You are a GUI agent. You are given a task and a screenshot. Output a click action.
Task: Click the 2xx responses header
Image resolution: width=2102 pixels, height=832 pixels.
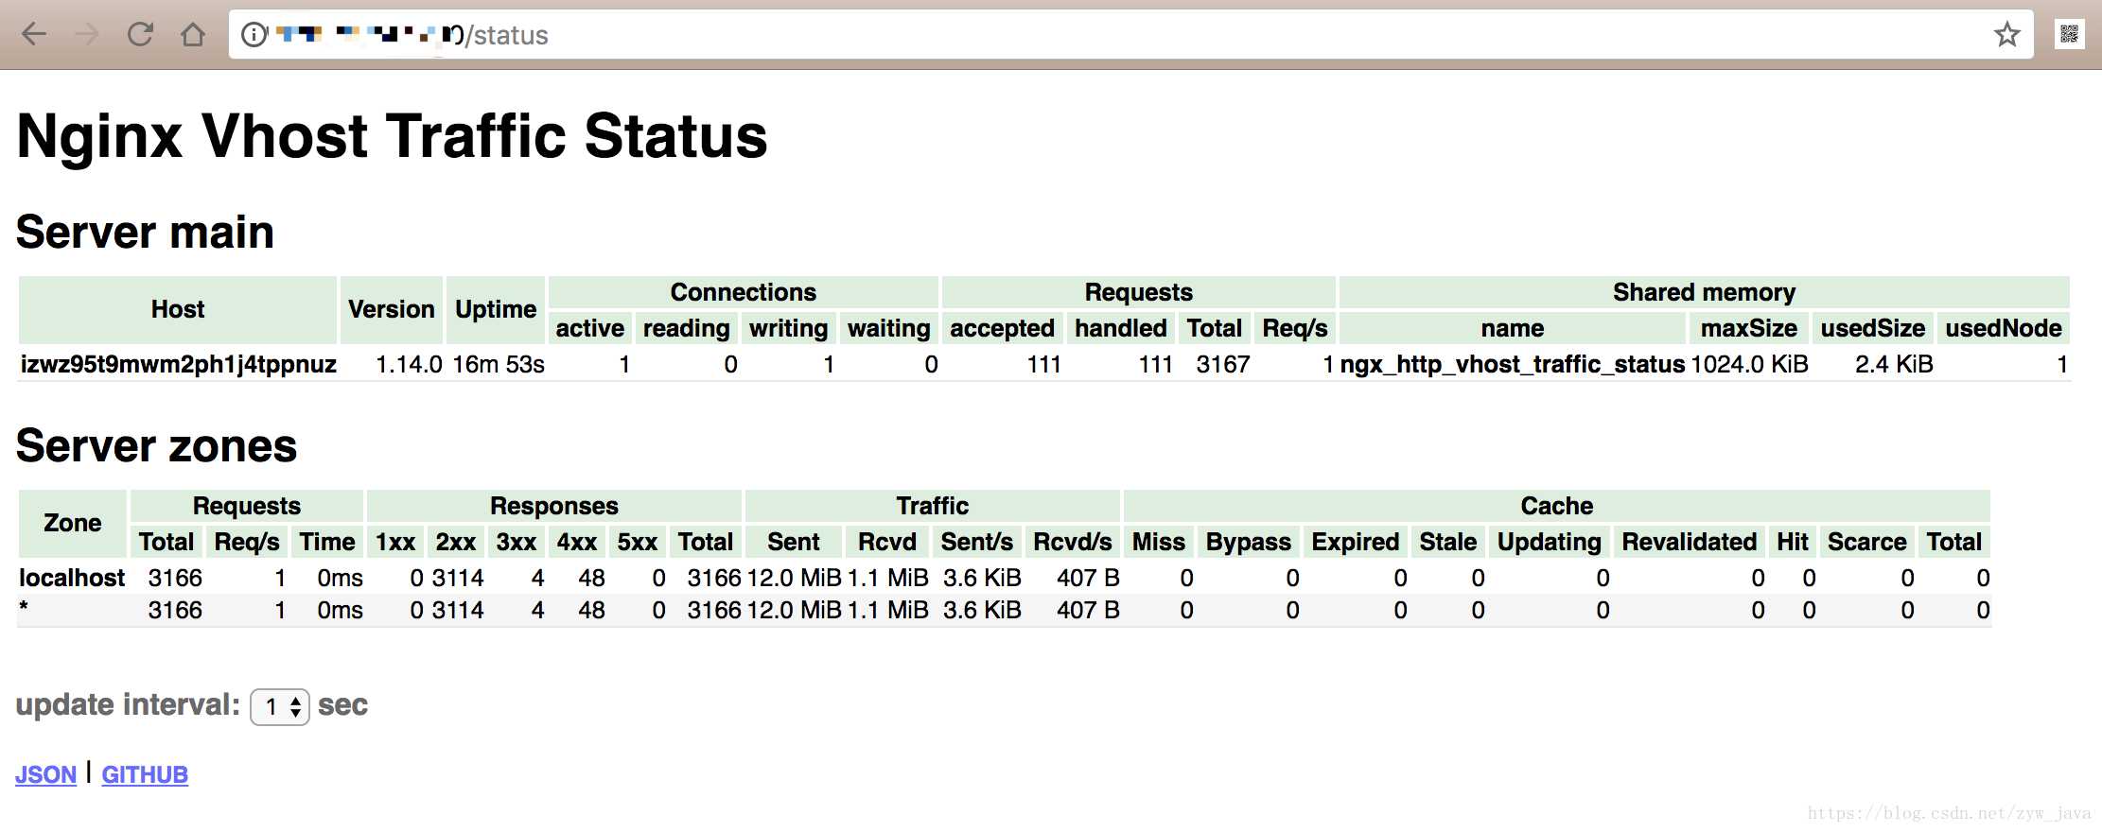(456, 542)
